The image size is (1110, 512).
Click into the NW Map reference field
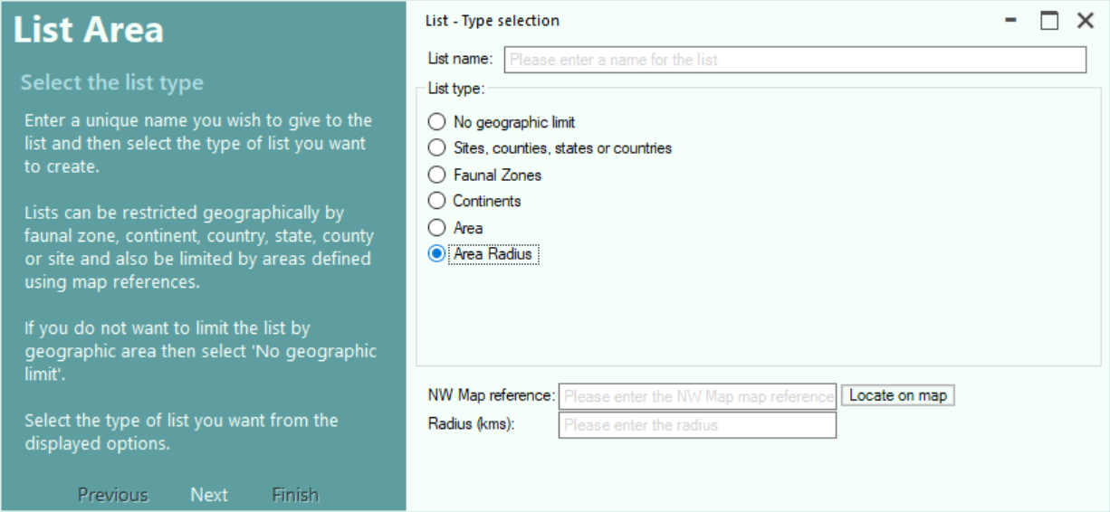coord(697,396)
